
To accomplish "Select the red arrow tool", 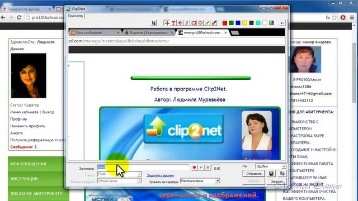I will pos(180,23).
